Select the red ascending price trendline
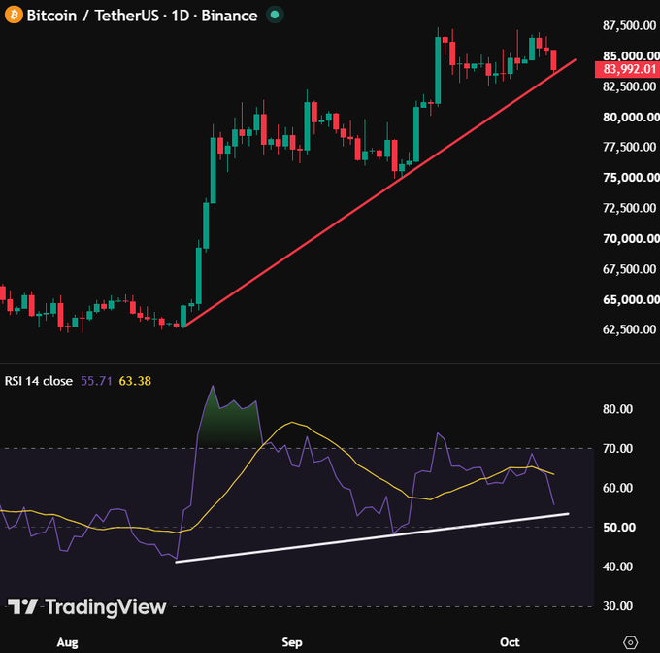The height and width of the screenshot is (653, 660). (379, 193)
